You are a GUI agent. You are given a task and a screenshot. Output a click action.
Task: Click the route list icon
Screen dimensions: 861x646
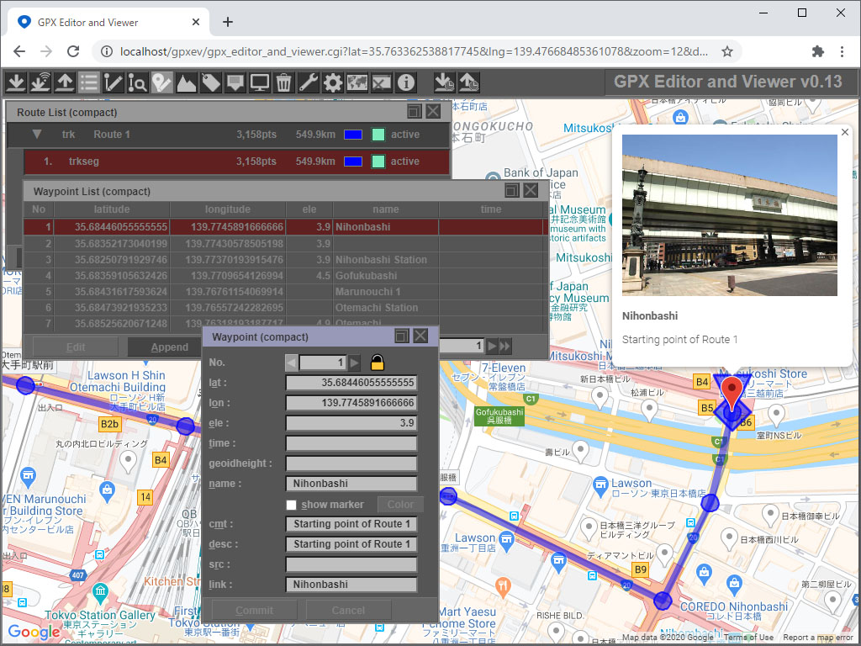pos(88,82)
